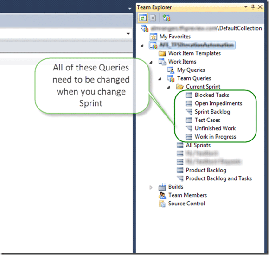
Task: Open the Product Backlog and Tasks query
Action: pos(219,178)
